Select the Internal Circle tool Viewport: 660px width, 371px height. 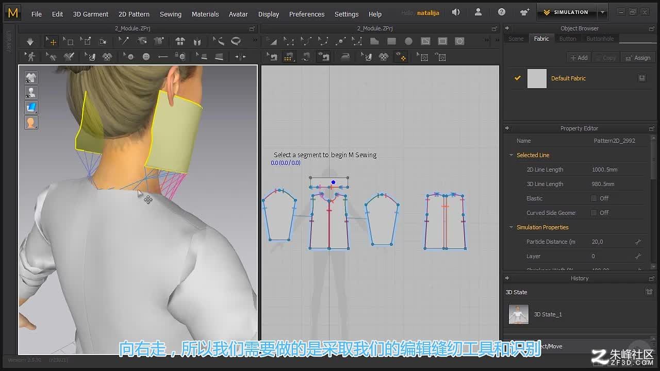point(459,41)
